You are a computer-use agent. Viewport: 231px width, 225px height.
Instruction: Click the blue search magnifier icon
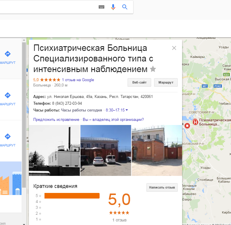tap(125, 7)
